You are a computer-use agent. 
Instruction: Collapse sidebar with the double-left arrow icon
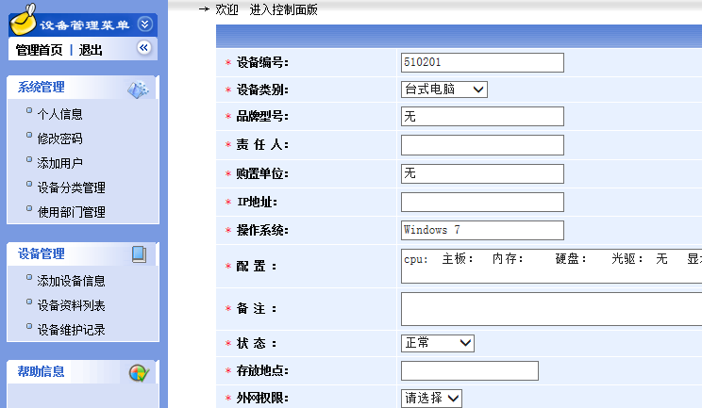point(143,48)
